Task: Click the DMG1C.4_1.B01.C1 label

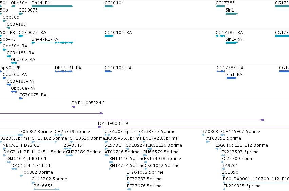Action: click(x=26, y=159)
